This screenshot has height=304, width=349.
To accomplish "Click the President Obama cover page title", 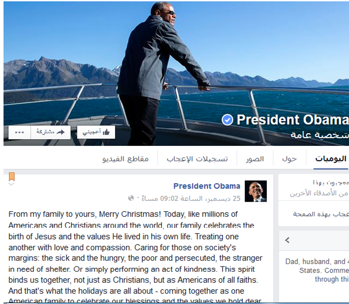I will click(x=293, y=120).
